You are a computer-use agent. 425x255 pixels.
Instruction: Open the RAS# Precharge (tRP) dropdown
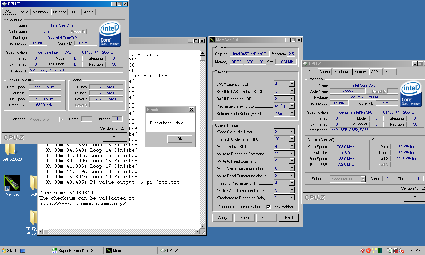(x=292, y=99)
